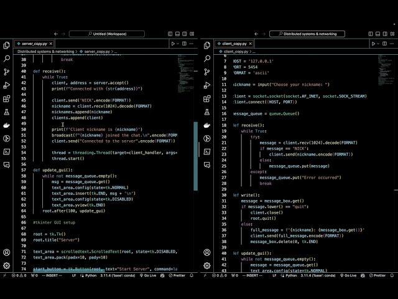
Task: Run Python file in server_copy.py editor
Action: [x=174, y=44]
